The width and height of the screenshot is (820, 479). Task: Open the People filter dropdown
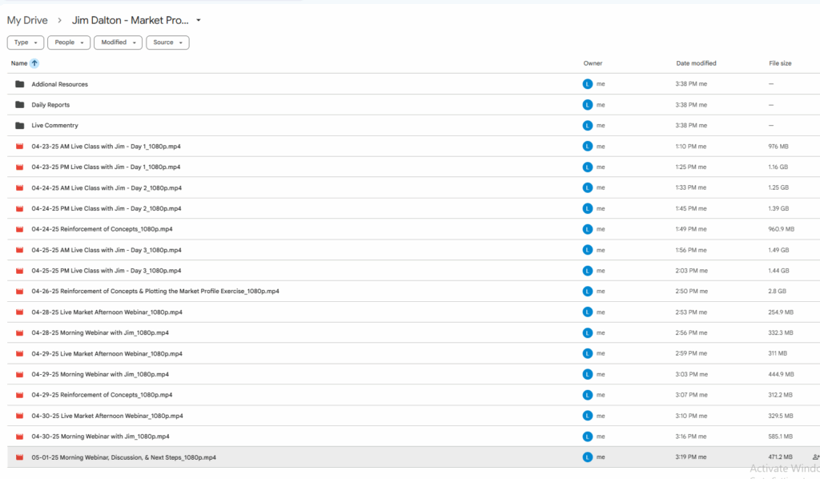click(68, 42)
